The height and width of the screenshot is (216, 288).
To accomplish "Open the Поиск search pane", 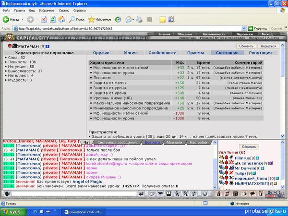I will point(77,19).
